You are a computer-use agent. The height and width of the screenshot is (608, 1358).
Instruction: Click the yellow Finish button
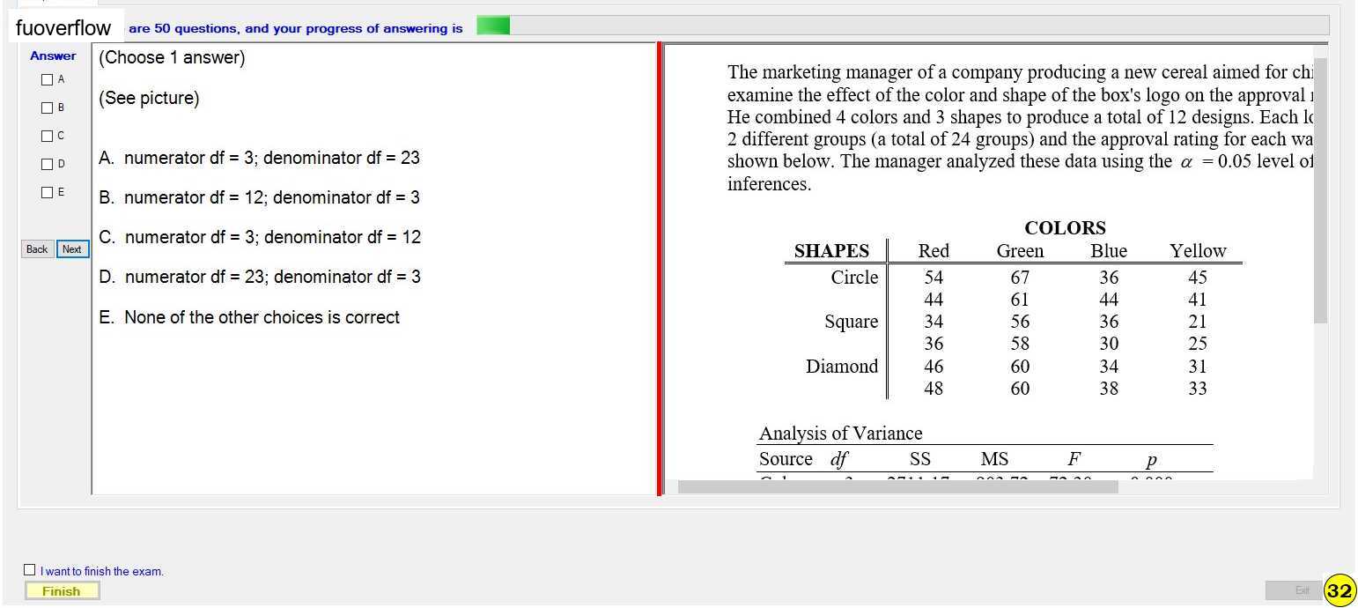[62, 591]
